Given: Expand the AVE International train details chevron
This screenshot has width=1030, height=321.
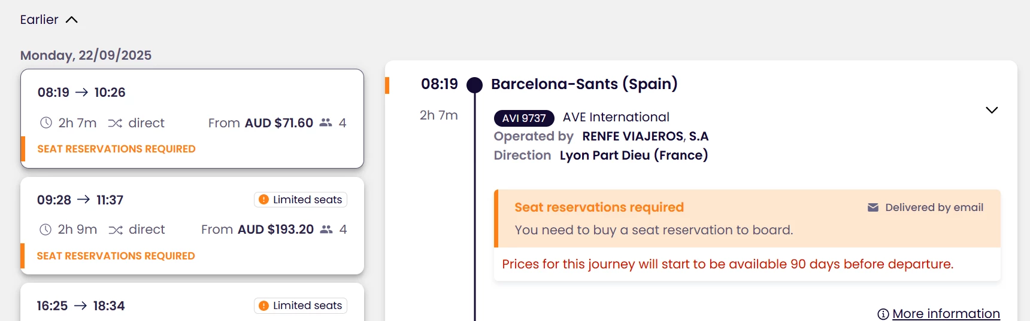Looking at the screenshot, I should (x=992, y=110).
